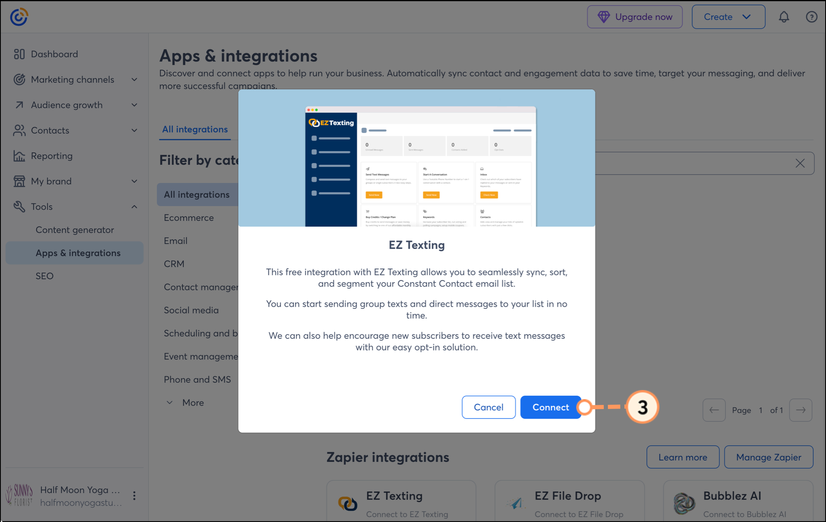Filter by Event management category
This screenshot has height=522, width=826.
[x=201, y=356]
